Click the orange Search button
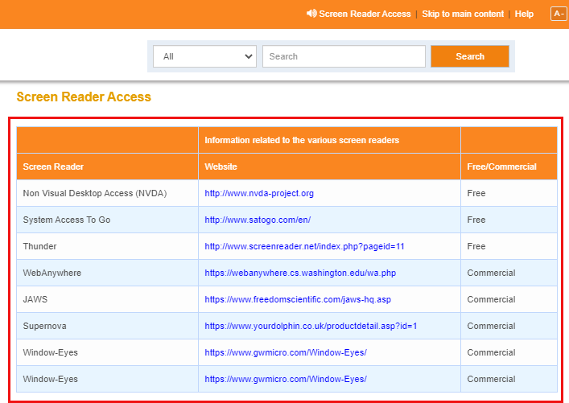 470,56
